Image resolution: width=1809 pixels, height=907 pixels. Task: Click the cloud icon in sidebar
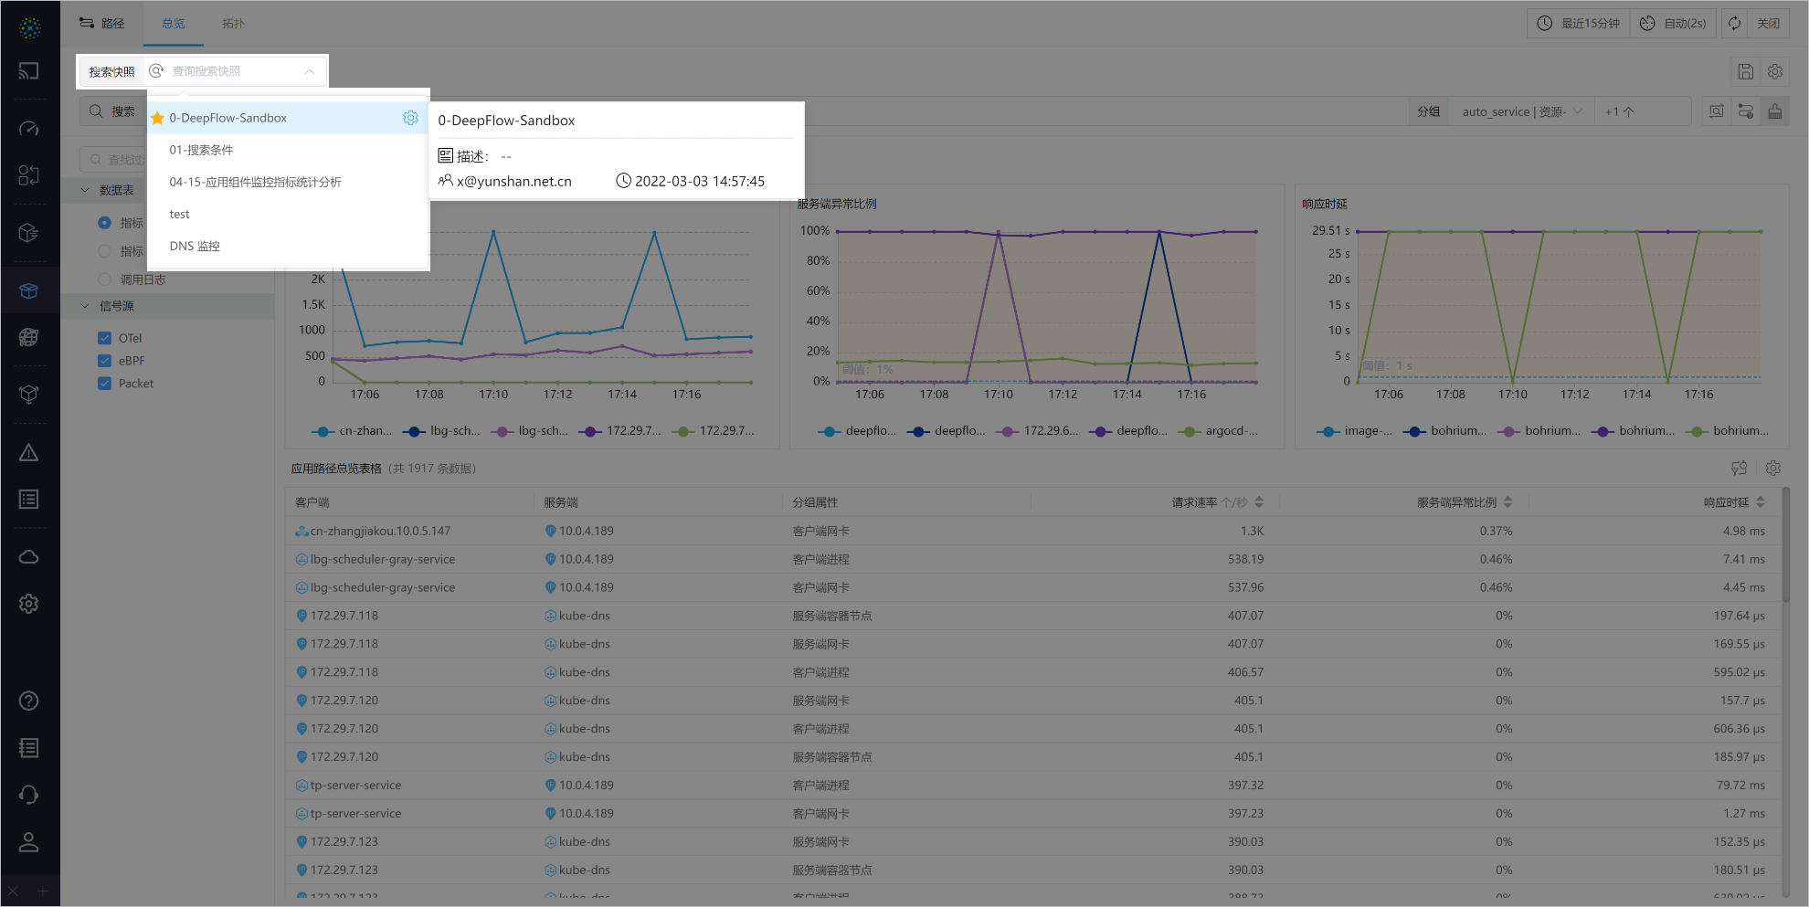click(x=29, y=557)
